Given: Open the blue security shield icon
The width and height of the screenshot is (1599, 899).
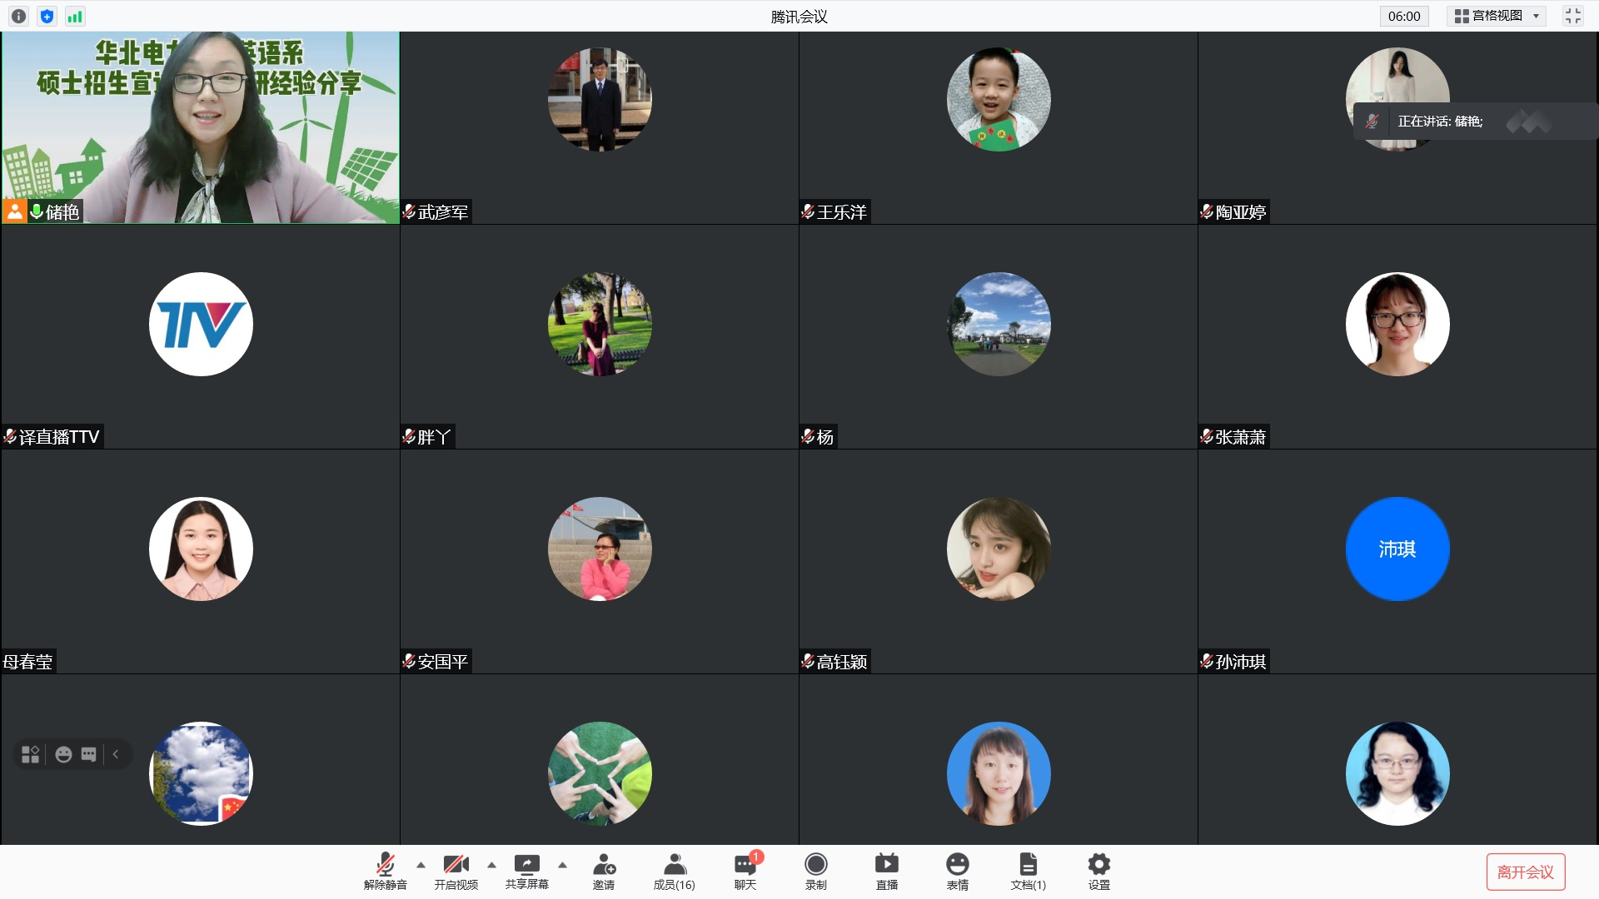Looking at the screenshot, I should [47, 16].
